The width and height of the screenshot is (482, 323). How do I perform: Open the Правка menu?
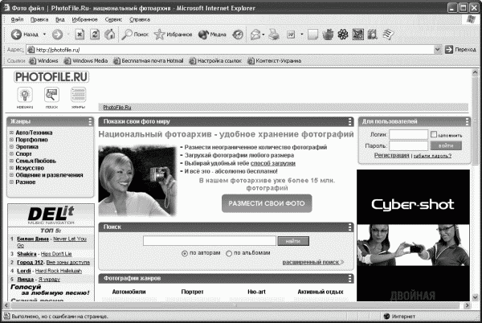coord(39,19)
